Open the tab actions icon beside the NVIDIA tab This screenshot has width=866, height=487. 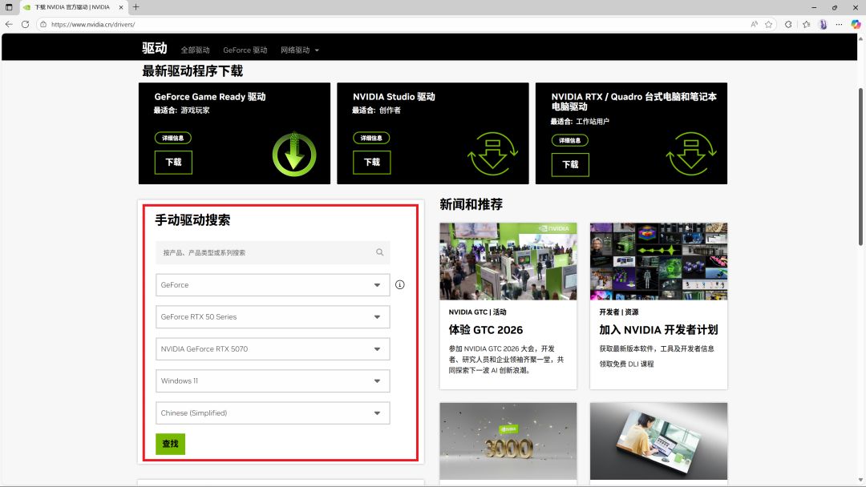pyautogui.click(x=9, y=7)
